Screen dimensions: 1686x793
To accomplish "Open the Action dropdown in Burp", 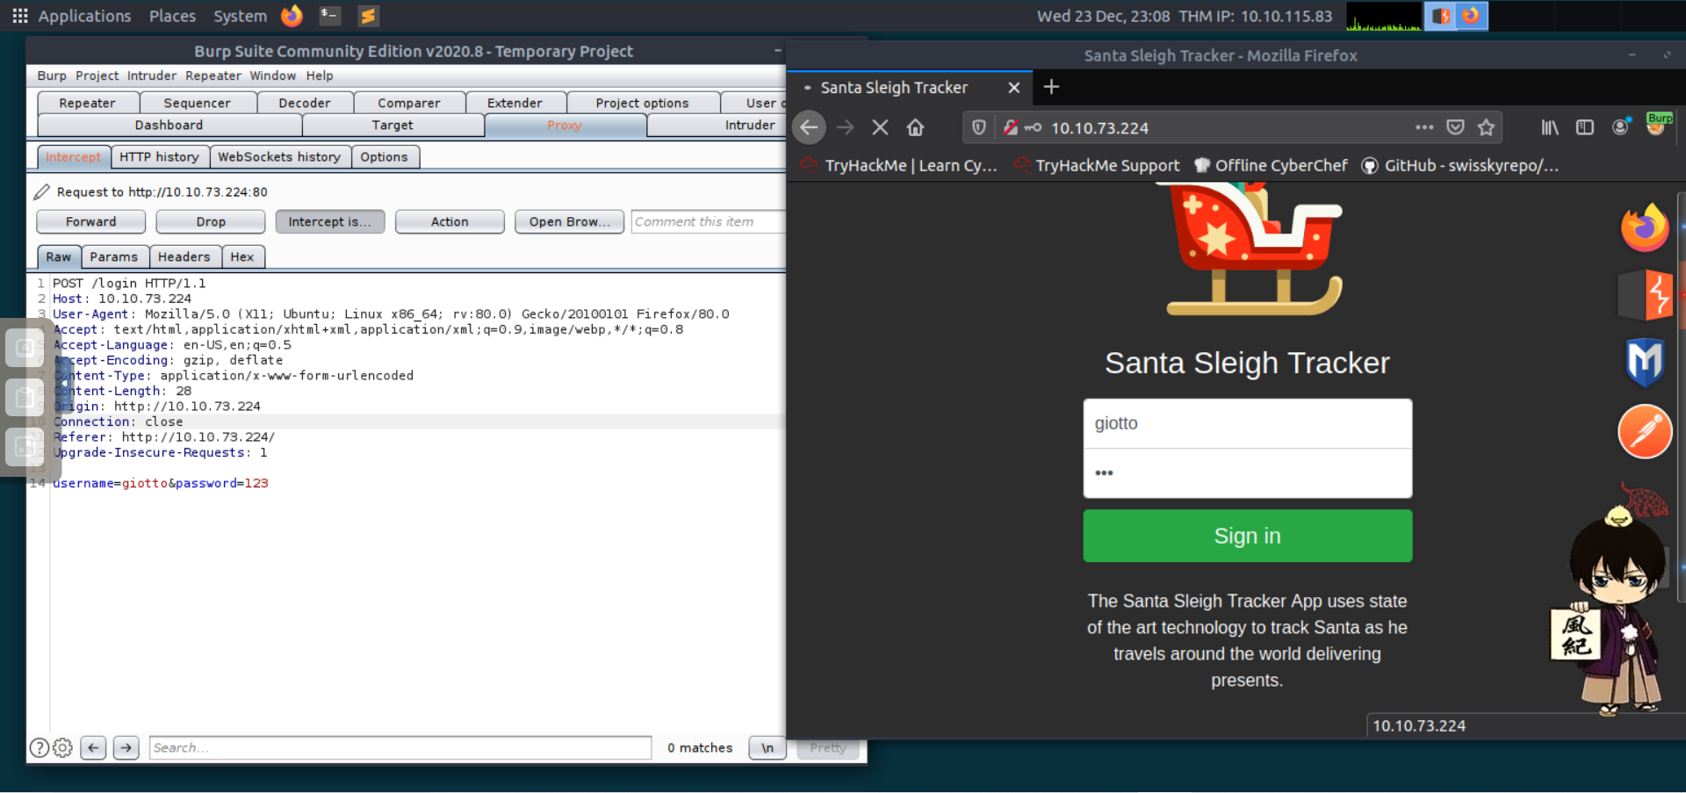I will click(x=450, y=222).
